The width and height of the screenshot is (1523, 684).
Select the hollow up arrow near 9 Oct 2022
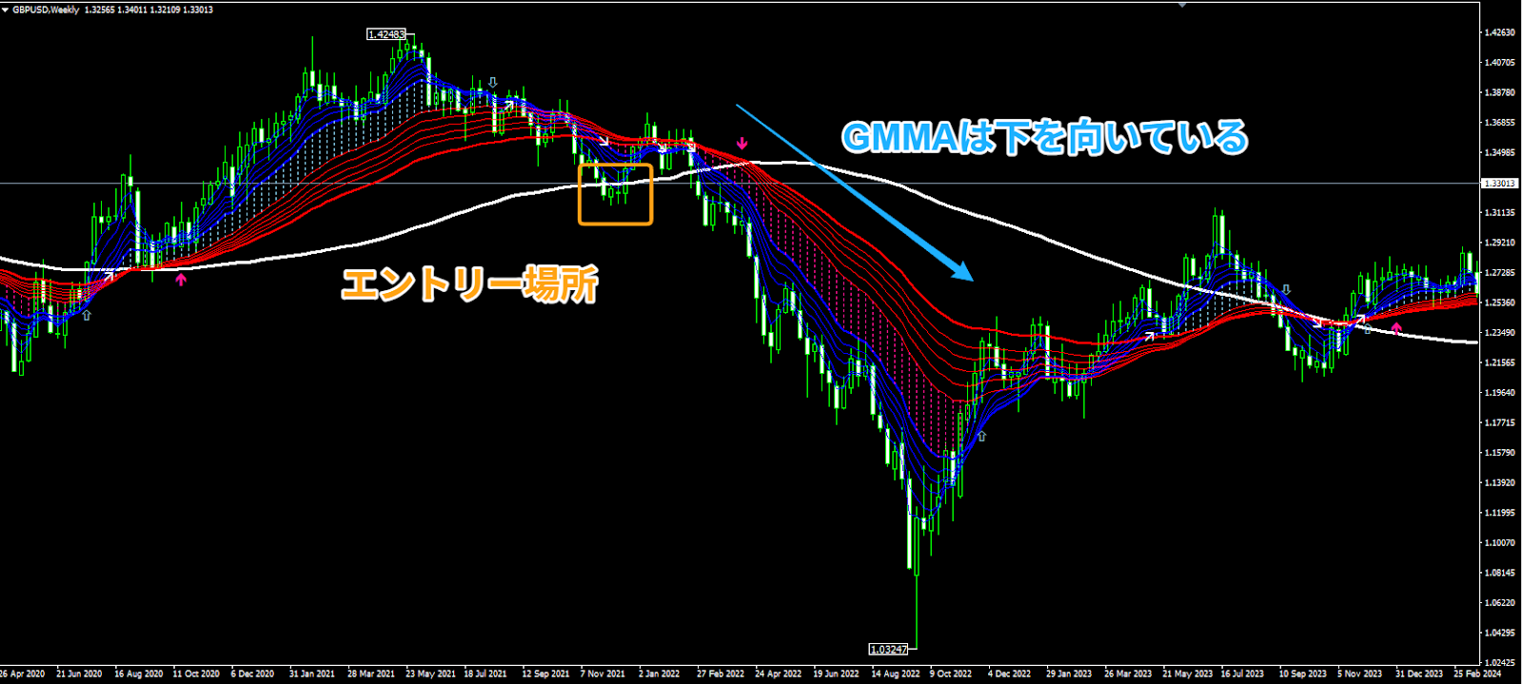(982, 437)
